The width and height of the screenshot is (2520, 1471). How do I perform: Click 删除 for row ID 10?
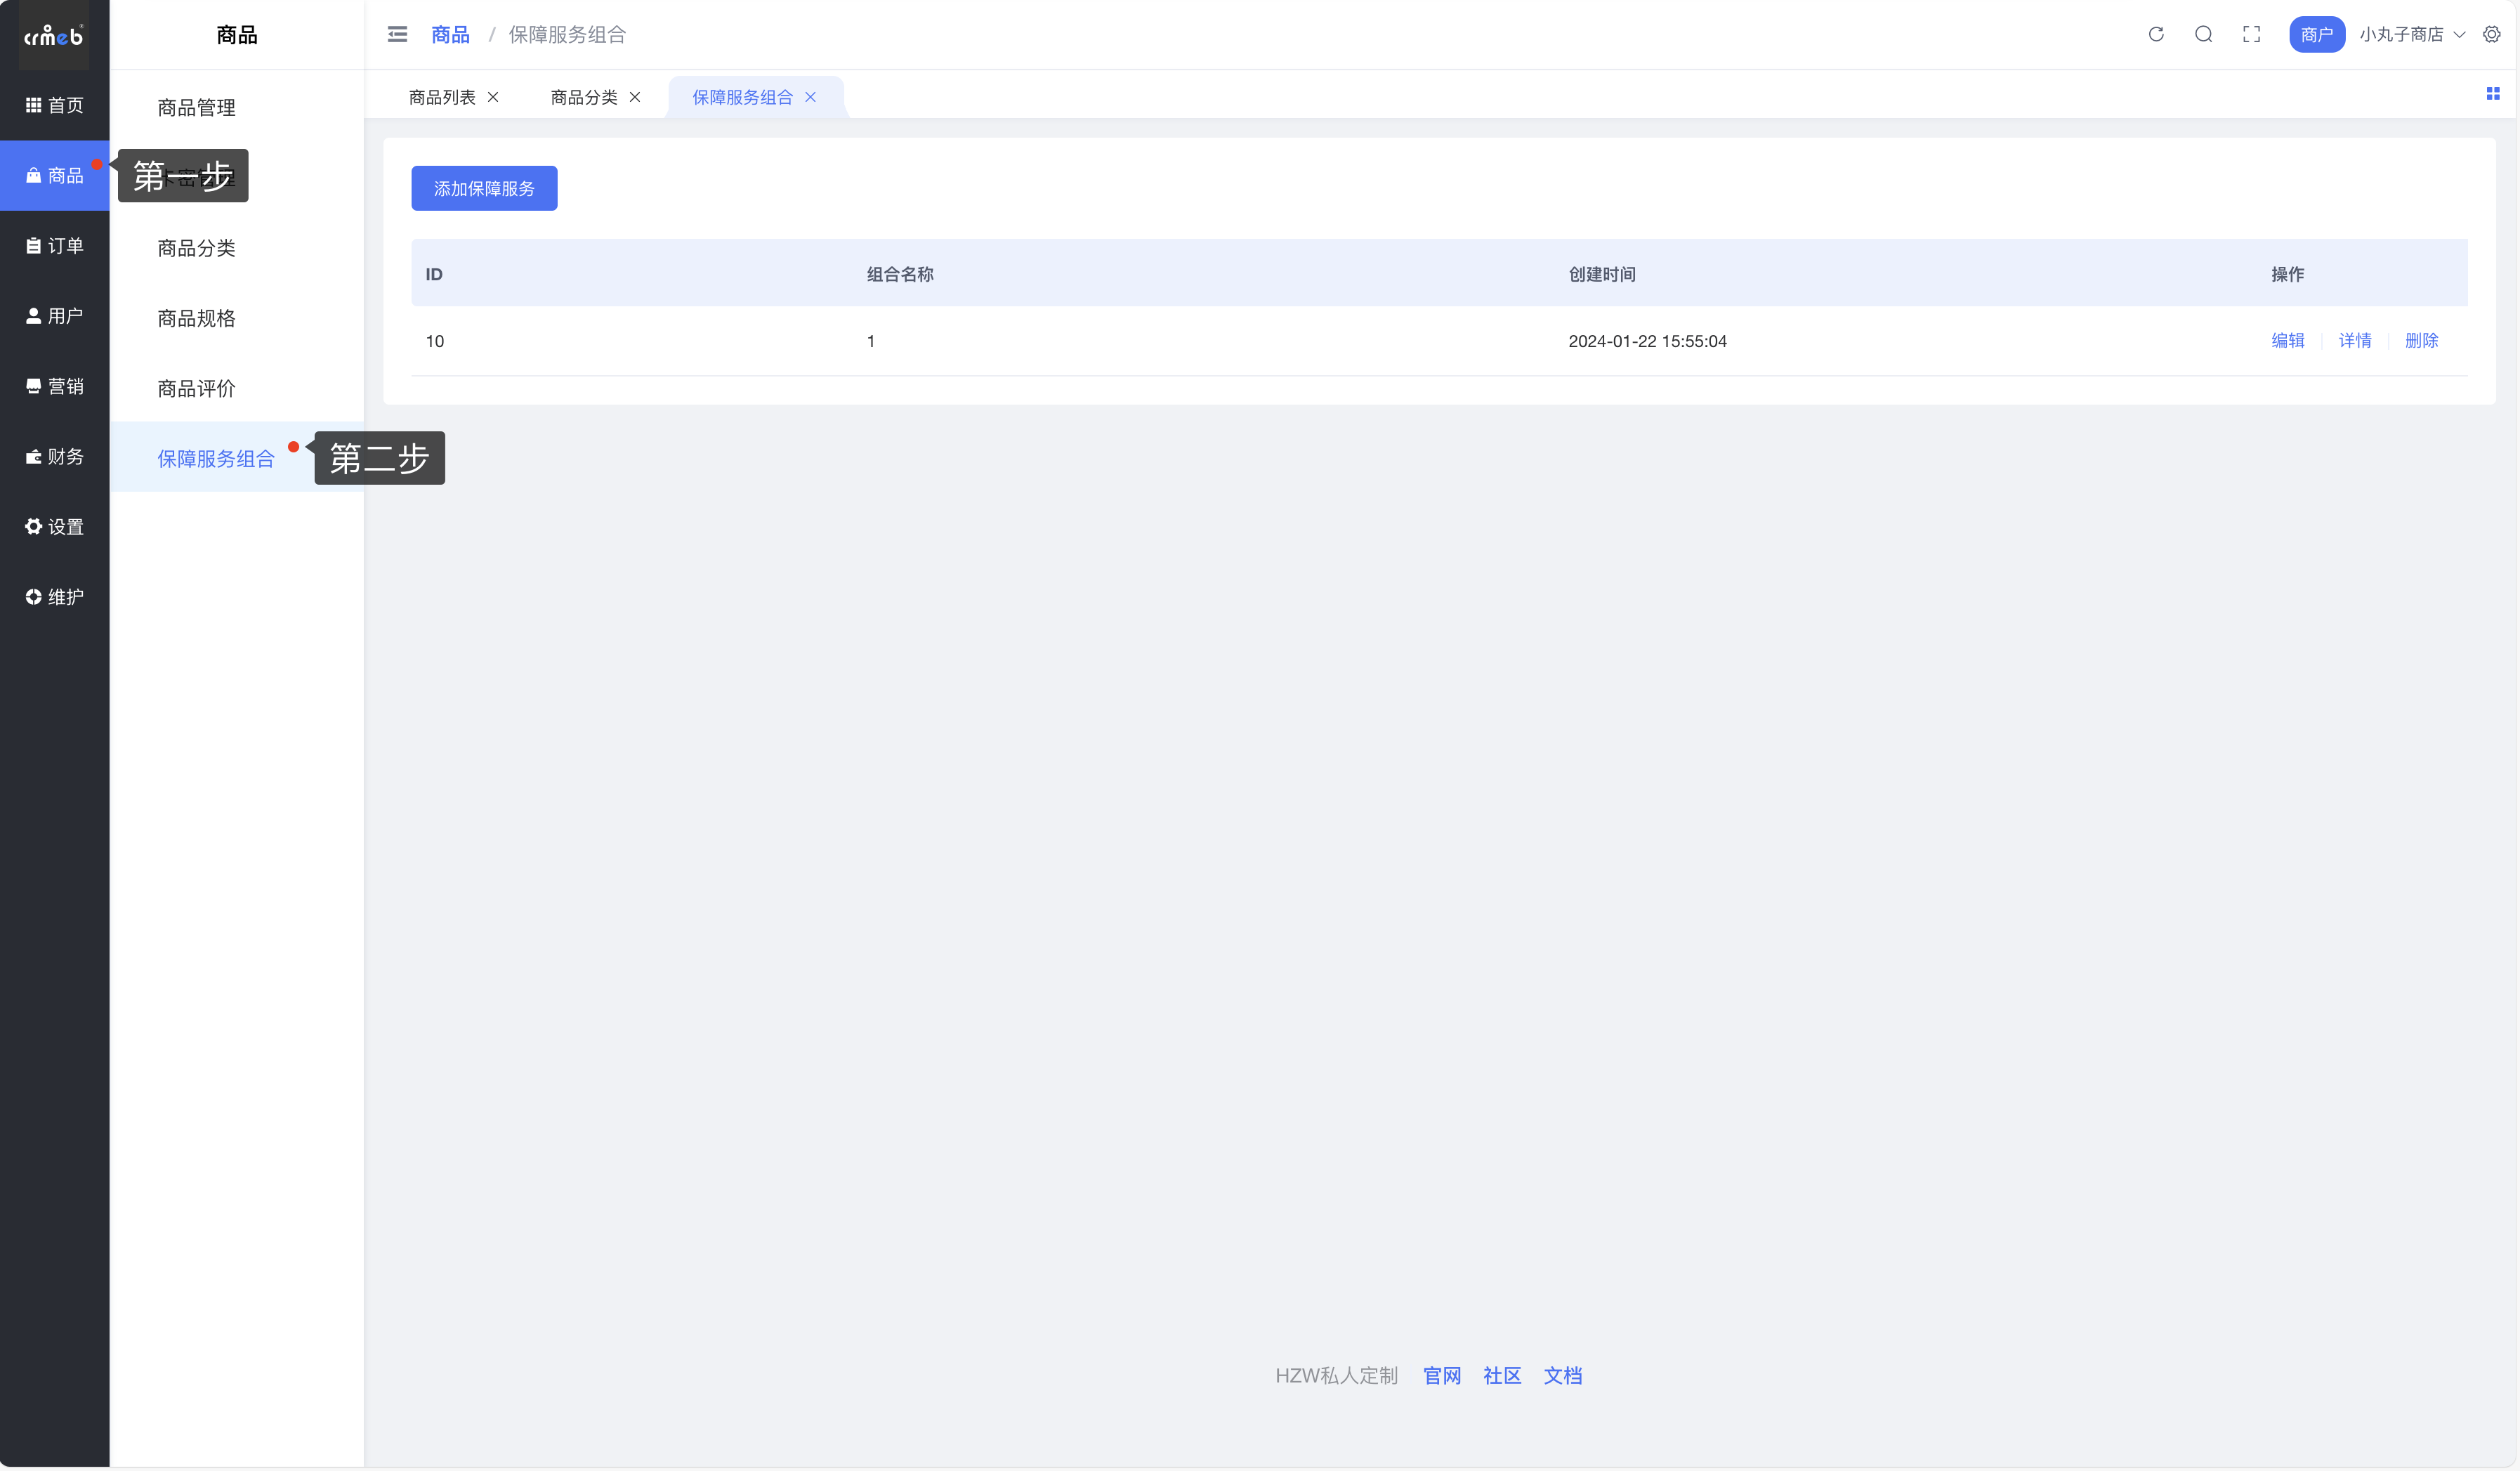pos(2421,341)
